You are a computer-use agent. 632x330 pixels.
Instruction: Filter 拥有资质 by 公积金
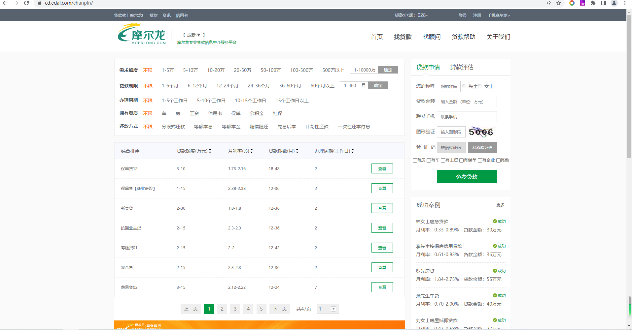click(x=257, y=113)
